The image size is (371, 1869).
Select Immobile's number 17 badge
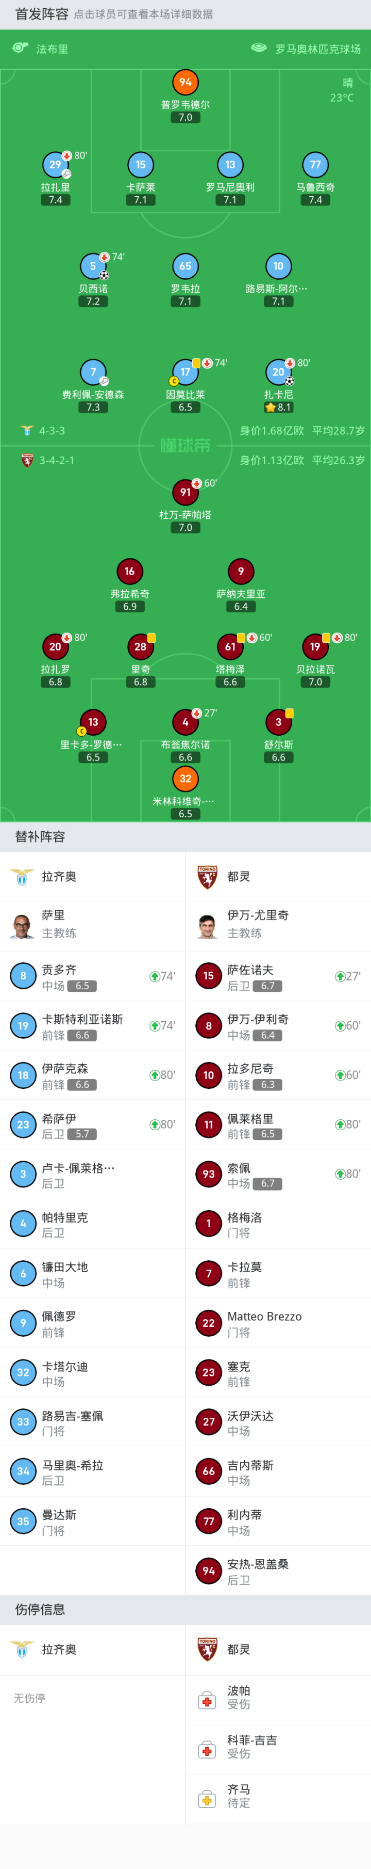[185, 372]
